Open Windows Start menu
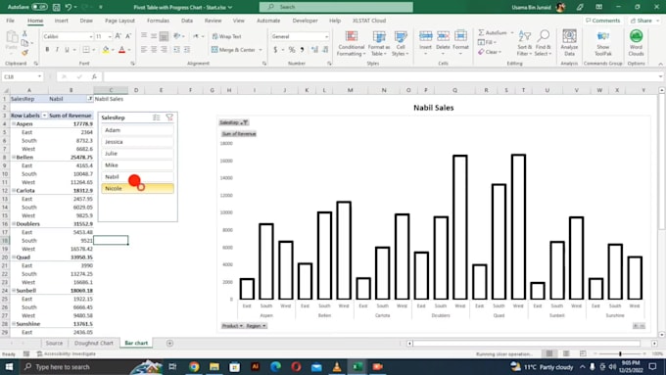The image size is (666, 375). (9, 366)
